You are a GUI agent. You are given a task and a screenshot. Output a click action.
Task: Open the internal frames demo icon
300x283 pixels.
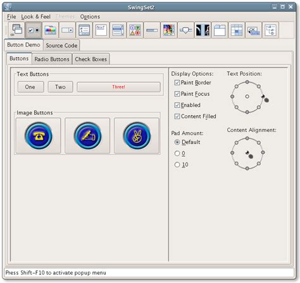click(x=16, y=30)
